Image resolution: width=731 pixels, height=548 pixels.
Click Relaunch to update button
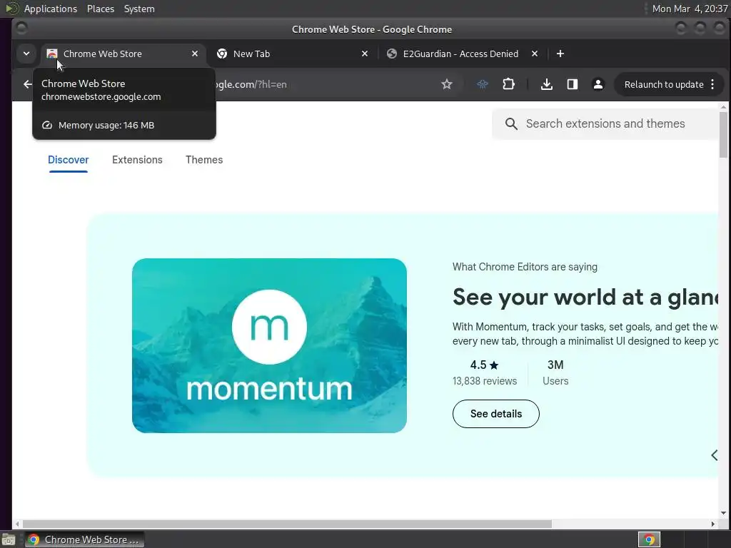coord(664,85)
